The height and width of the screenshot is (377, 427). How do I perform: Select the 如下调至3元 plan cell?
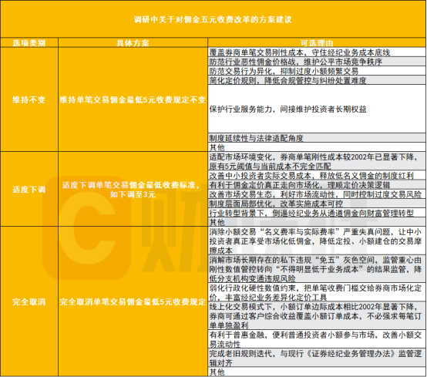[133, 190]
